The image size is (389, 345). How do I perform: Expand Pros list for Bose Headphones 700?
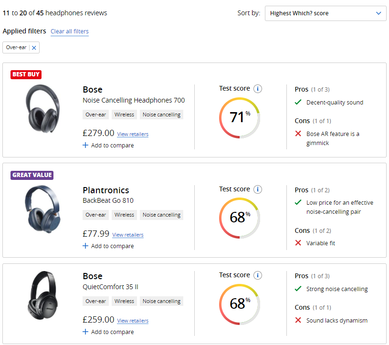[320, 89]
